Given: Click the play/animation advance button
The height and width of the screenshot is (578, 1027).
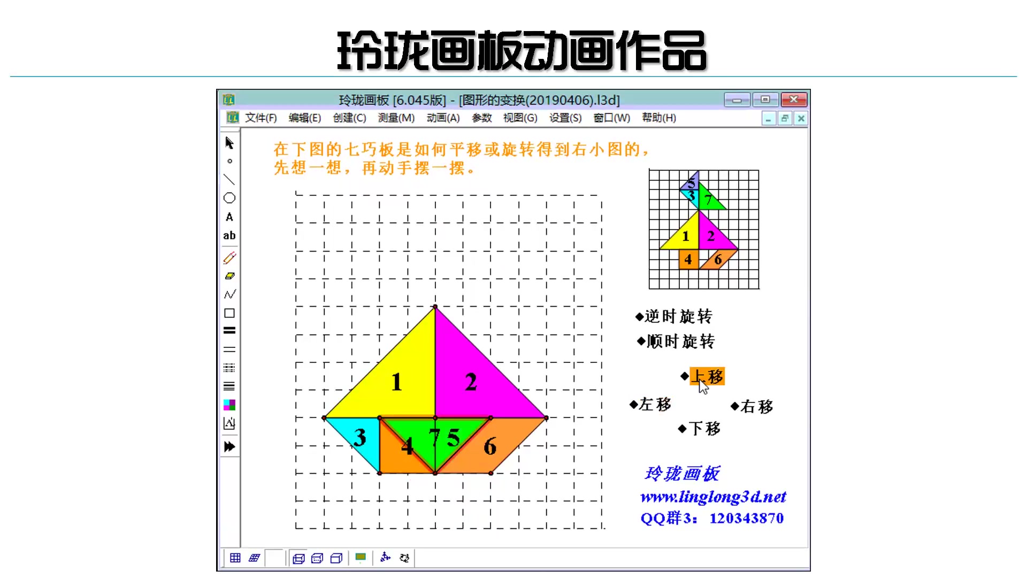Looking at the screenshot, I should pos(231,447).
